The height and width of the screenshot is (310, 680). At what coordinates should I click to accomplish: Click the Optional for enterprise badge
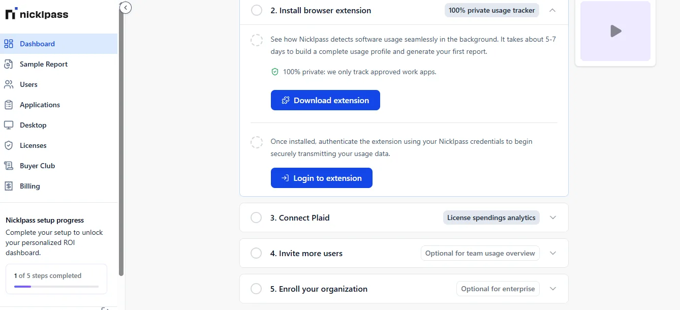pos(498,289)
